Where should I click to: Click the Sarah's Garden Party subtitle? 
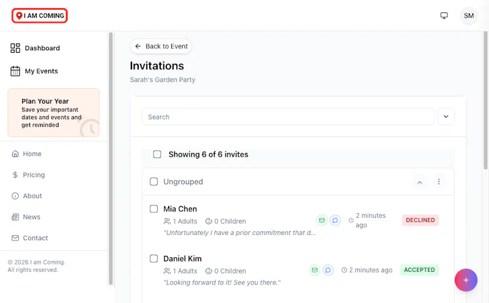163,80
